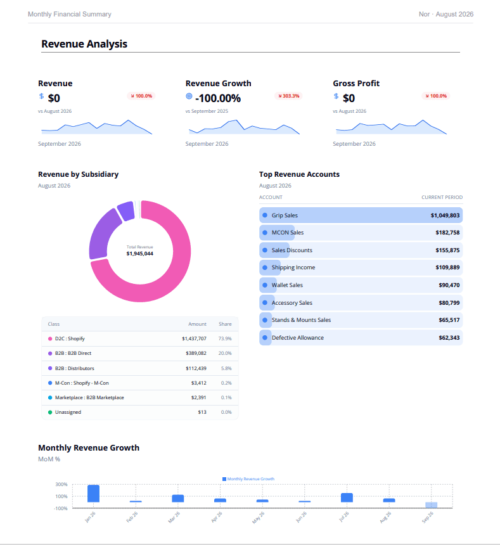This screenshot has width=500, height=545.
Task: Click the Amount column header
Action: [197, 324]
